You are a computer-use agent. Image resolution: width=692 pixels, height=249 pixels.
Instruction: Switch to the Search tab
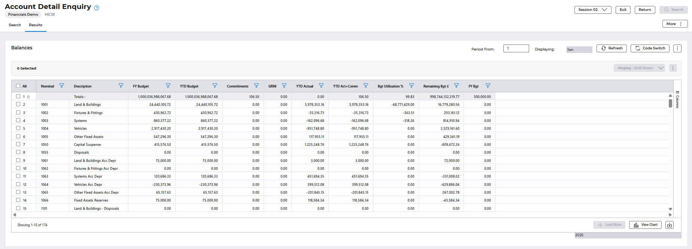pyautogui.click(x=15, y=25)
